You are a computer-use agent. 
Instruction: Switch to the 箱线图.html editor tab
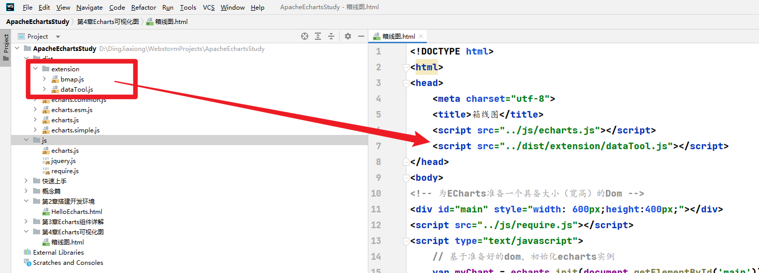[398, 37]
